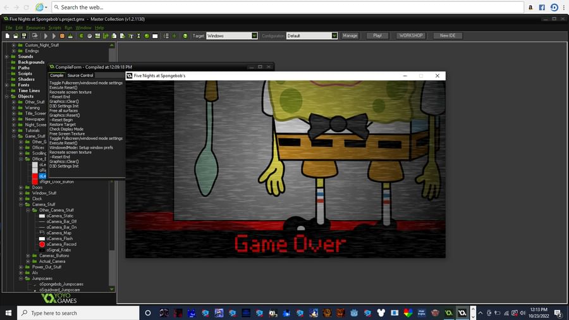Screen dimensions: 569x320
Task: Create an object with green ball icon
Action: tap(147, 36)
